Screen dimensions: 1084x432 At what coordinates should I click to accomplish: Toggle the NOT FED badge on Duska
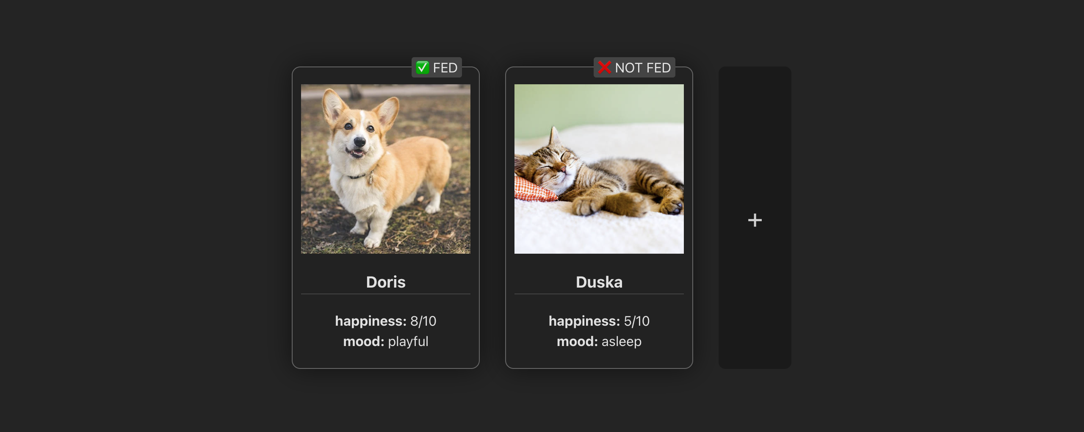pos(634,67)
